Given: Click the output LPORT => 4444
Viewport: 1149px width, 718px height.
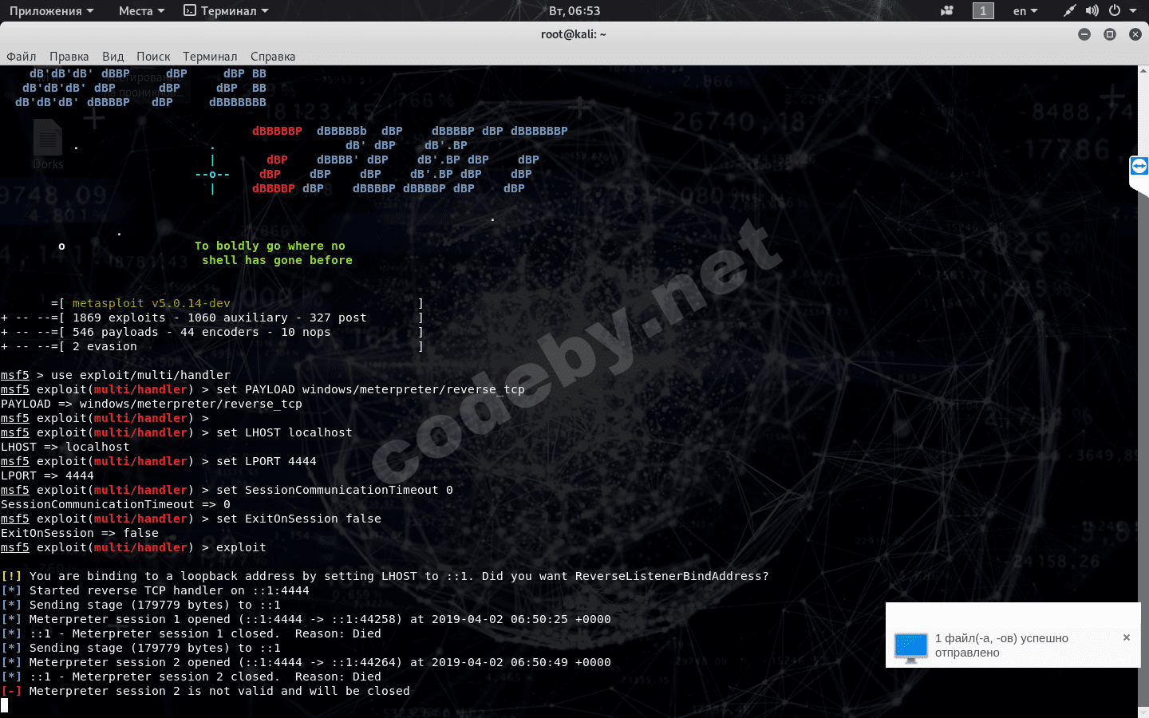Looking at the screenshot, I should tap(47, 475).
